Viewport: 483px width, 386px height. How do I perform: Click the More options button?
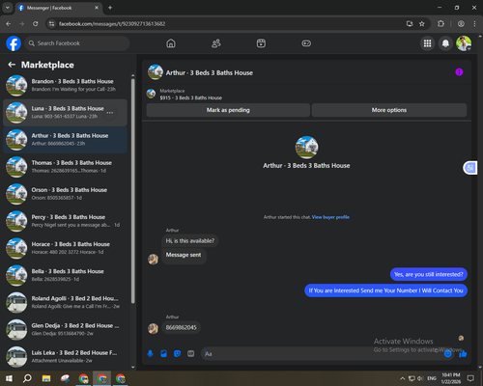[x=389, y=110]
